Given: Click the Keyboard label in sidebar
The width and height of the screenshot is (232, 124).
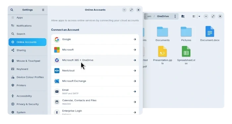Looking at the screenshot, I should tap(22, 69).
